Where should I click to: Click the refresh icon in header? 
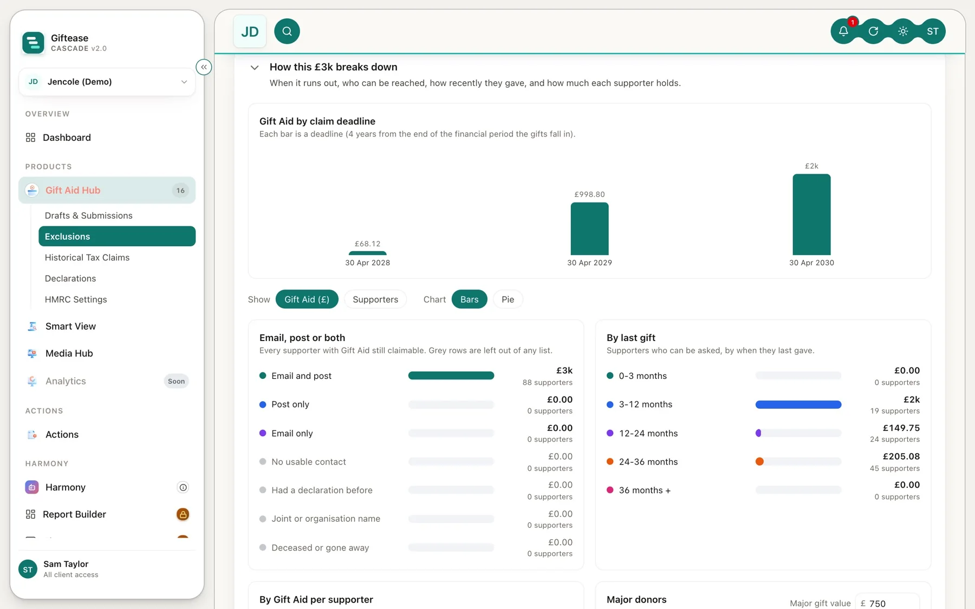click(x=873, y=31)
